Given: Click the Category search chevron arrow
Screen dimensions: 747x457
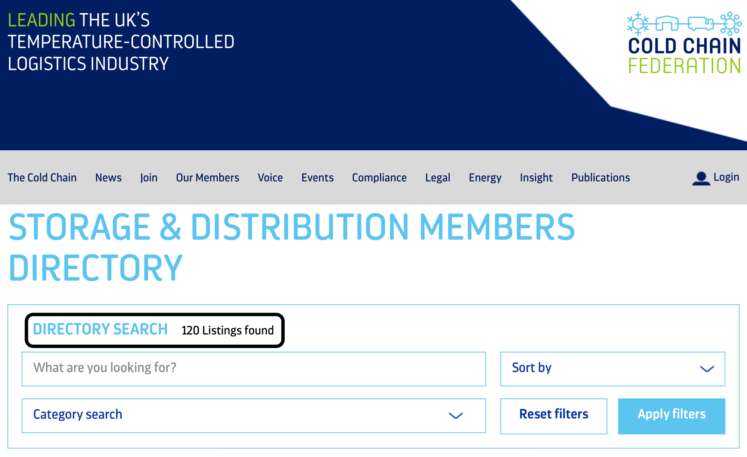Looking at the screenshot, I should point(455,416).
